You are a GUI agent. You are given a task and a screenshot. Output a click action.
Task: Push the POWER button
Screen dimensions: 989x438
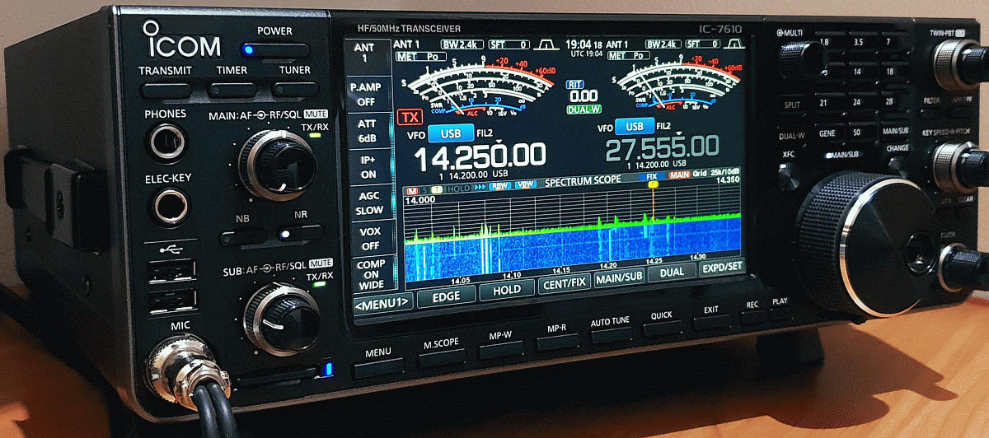point(274,50)
